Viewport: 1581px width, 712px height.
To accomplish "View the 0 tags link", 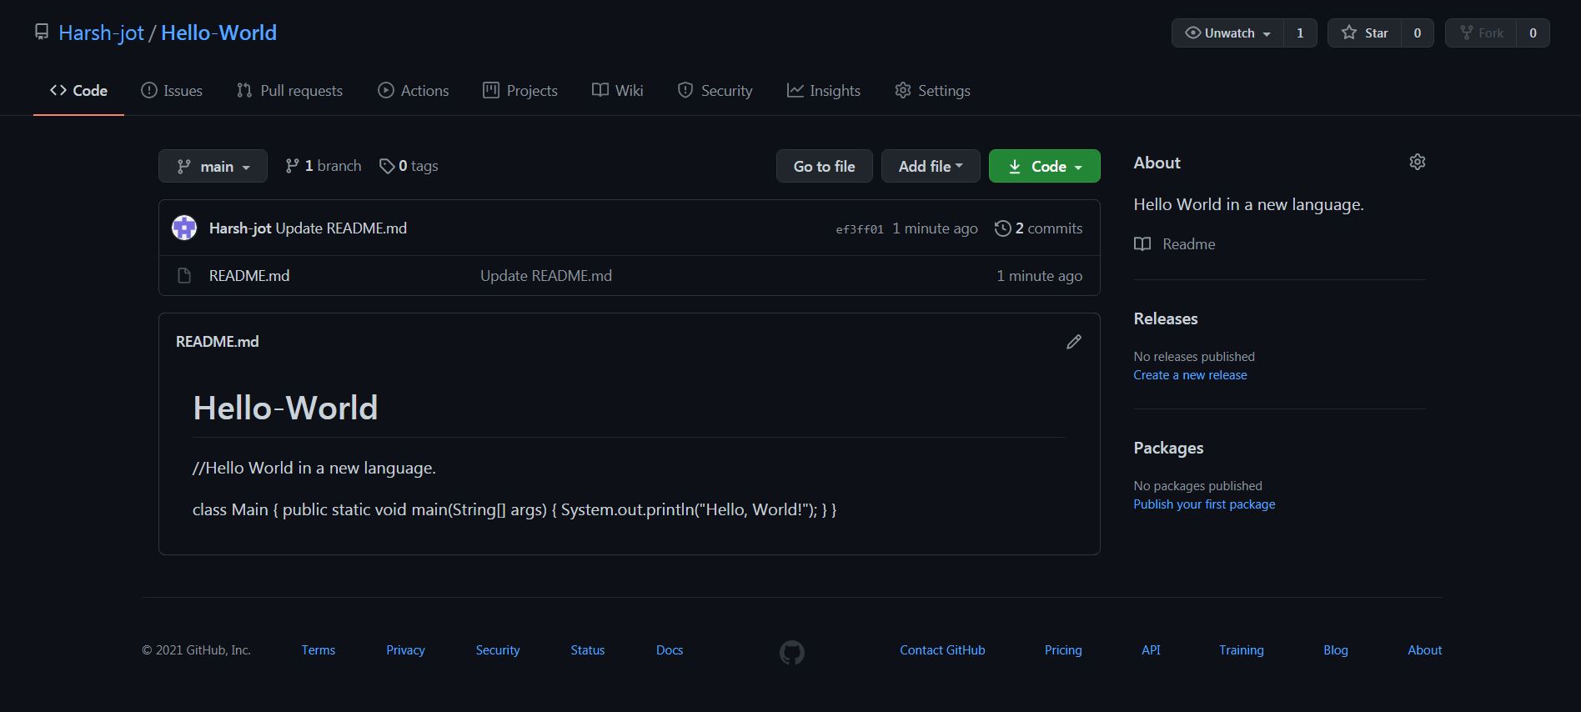I will pyautogui.click(x=409, y=166).
